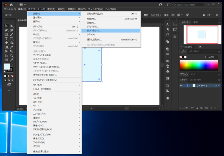Click the Navigator preview thumbnail
The width and height of the screenshot is (224, 156).
point(202,35)
